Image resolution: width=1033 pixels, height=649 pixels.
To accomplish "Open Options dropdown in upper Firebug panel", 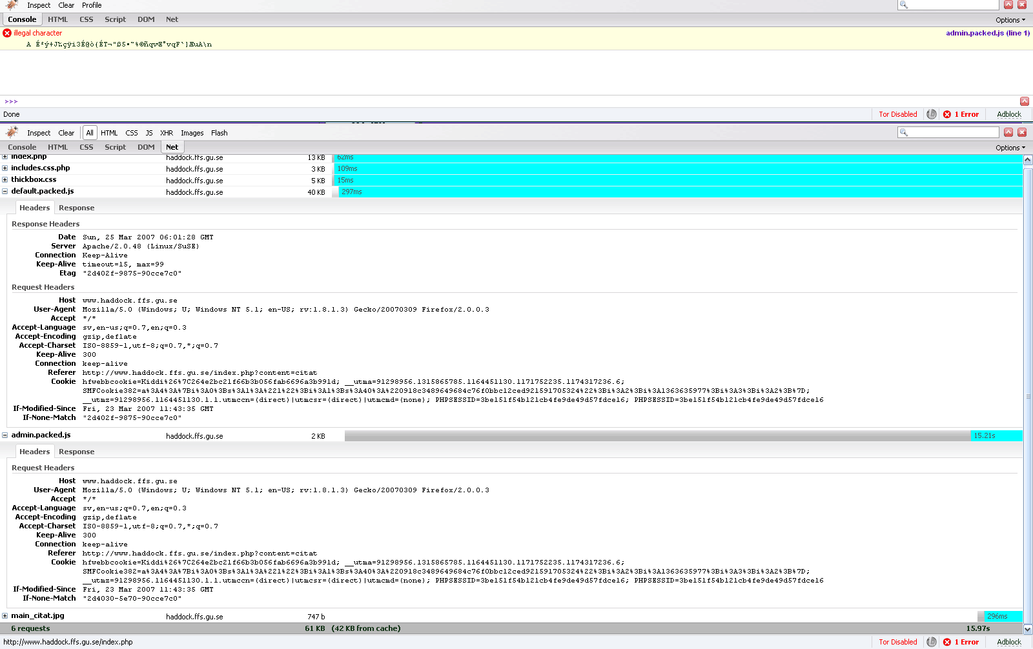I will tap(1010, 20).
